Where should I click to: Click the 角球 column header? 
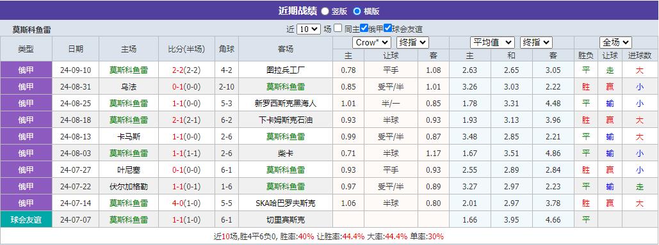227,49
